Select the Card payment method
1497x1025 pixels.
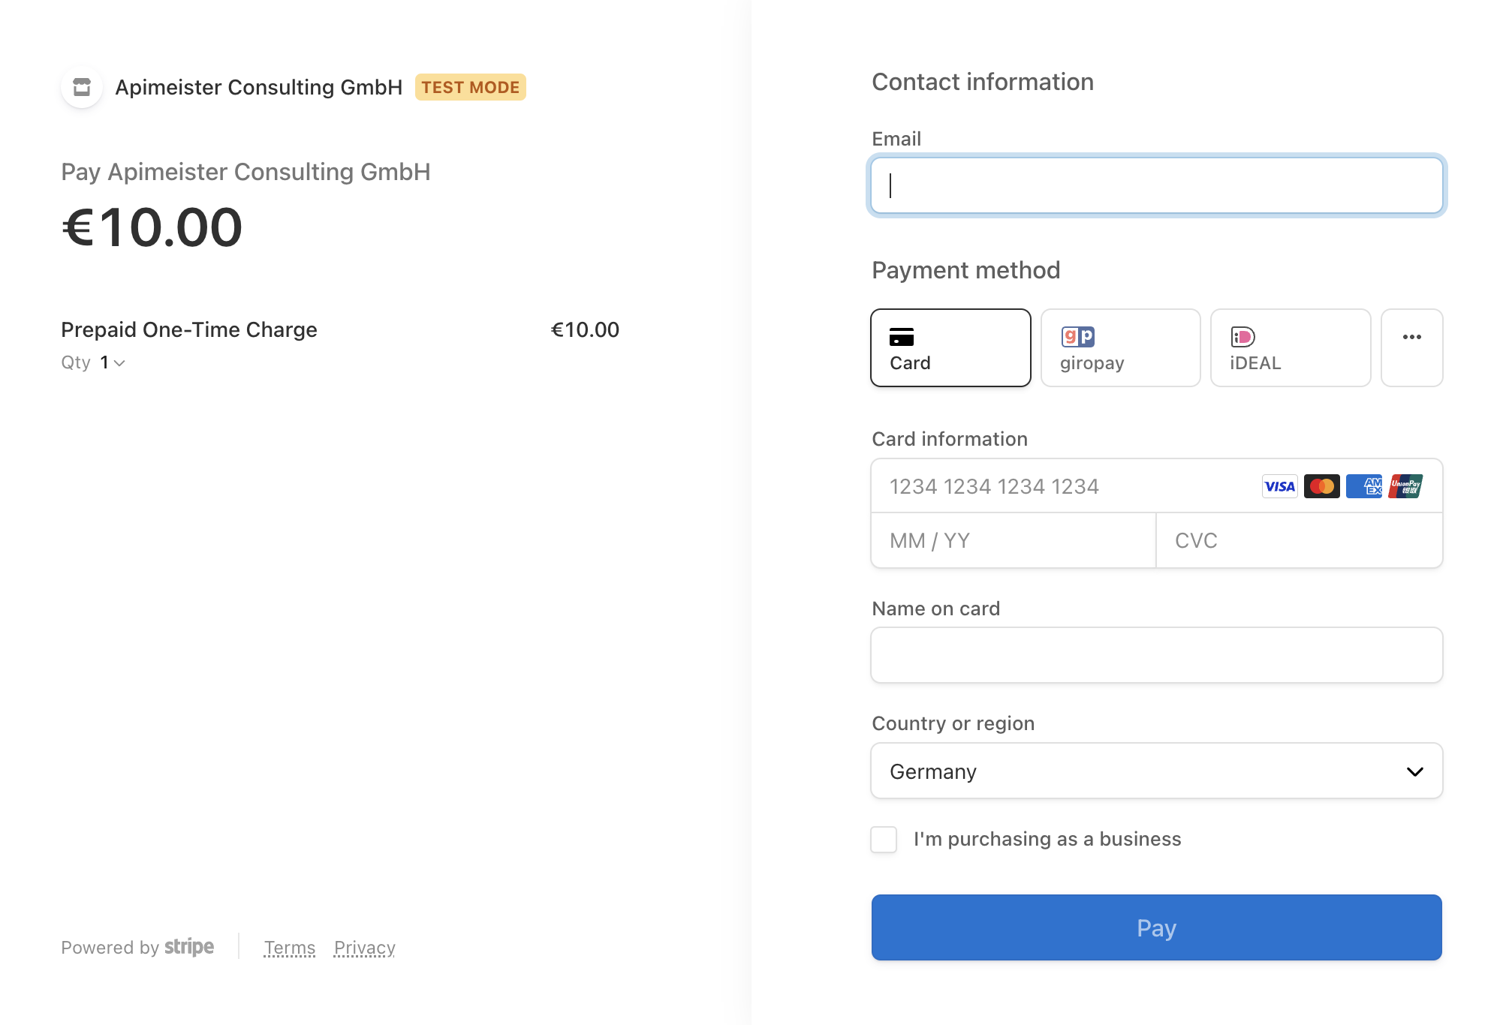[950, 347]
